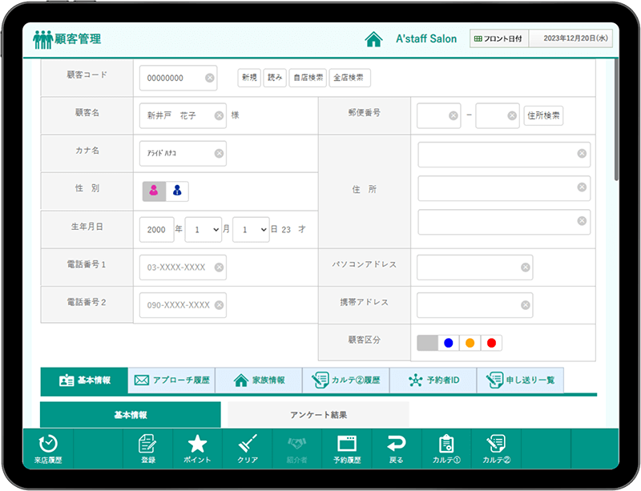Image resolution: width=641 pixels, height=491 pixels.
Task: Click the 電話番号1 input field
Action: [x=183, y=268]
